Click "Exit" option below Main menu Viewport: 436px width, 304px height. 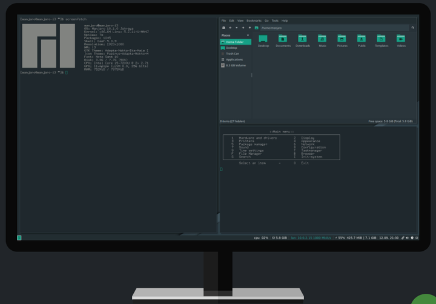(x=305, y=163)
